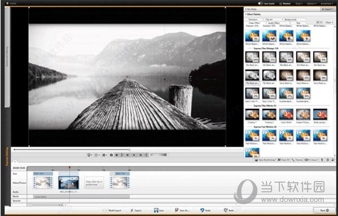Screen dimensions: 338x216
Task: Select the mountain lake clip in timeline
Action: point(69,183)
